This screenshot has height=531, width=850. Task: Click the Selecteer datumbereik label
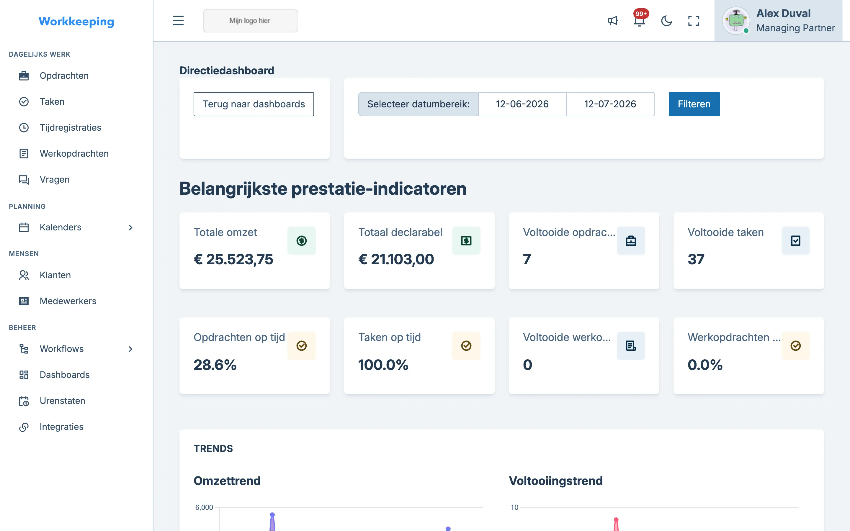(x=418, y=104)
